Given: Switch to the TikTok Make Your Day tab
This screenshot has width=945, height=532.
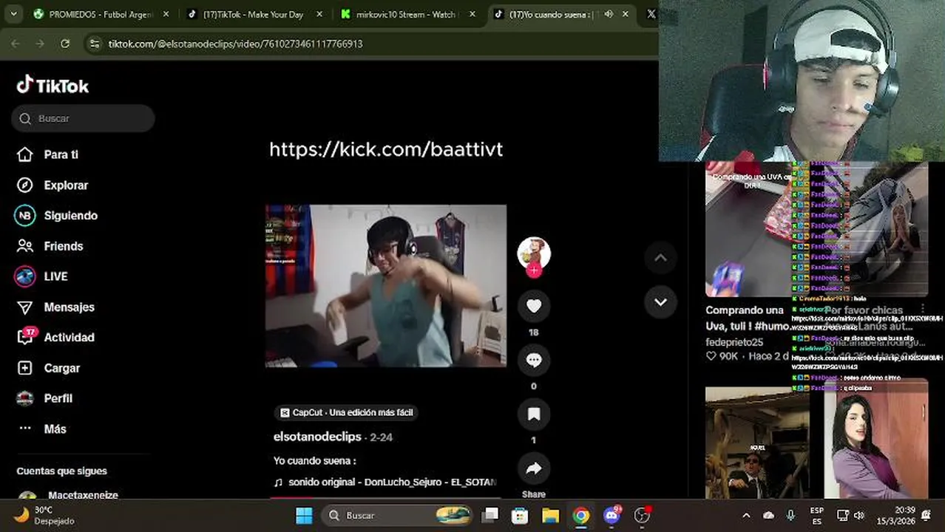Looking at the screenshot, I should point(254,14).
